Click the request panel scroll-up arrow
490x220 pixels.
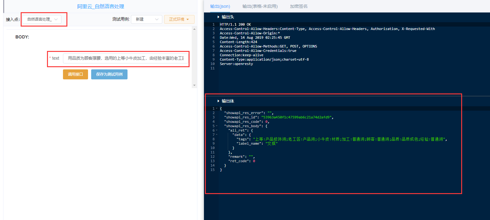coord(195,29)
